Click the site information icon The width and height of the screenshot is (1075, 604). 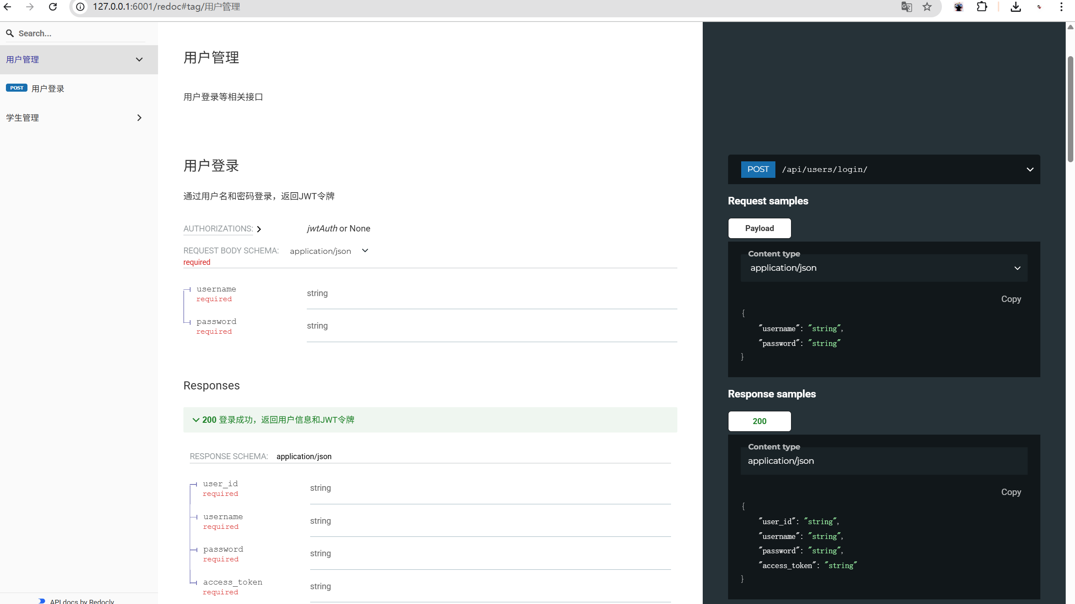[x=80, y=7]
